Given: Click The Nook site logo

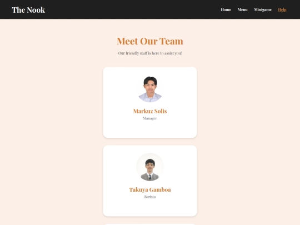Looking at the screenshot, I should click(28, 10).
